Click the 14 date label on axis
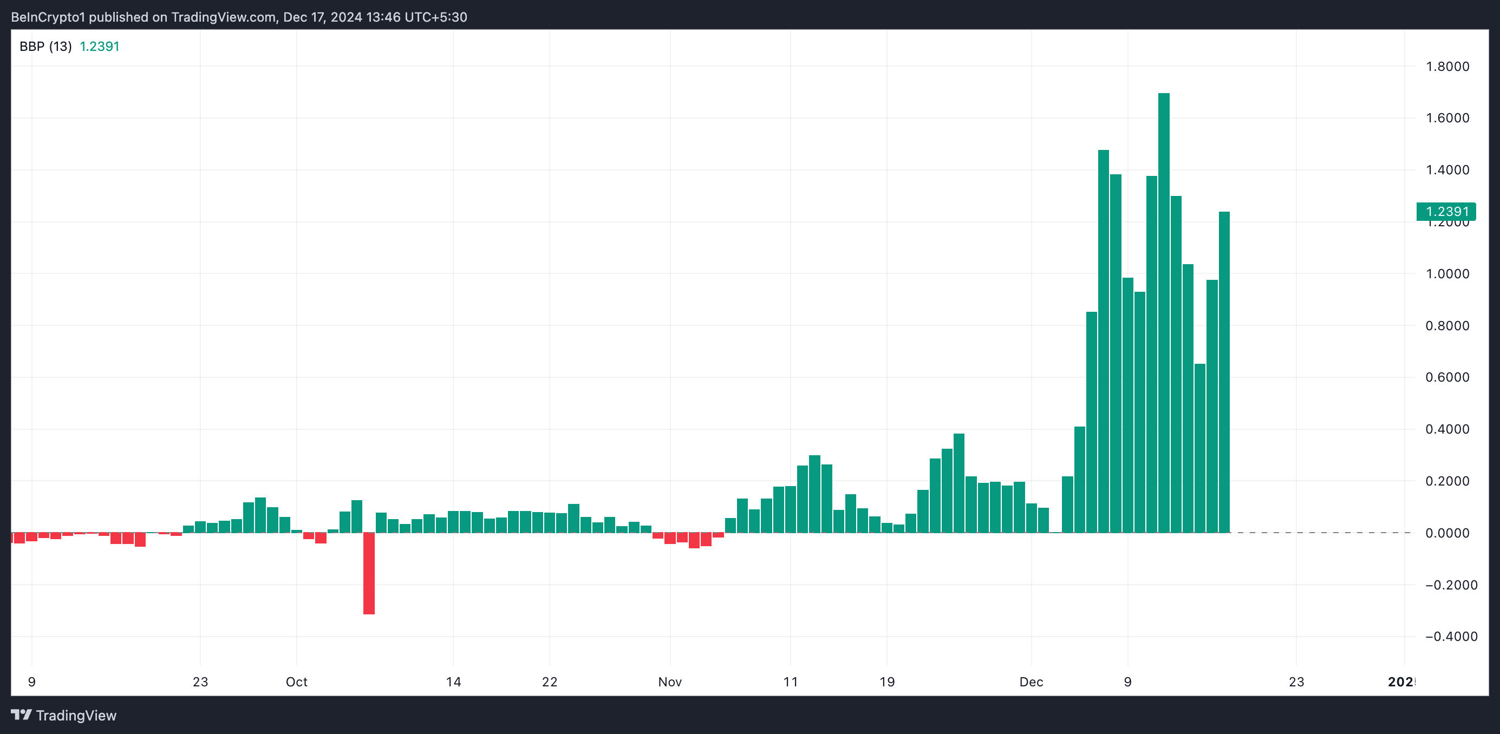The height and width of the screenshot is (734, 1500). [x=453, y=681]
